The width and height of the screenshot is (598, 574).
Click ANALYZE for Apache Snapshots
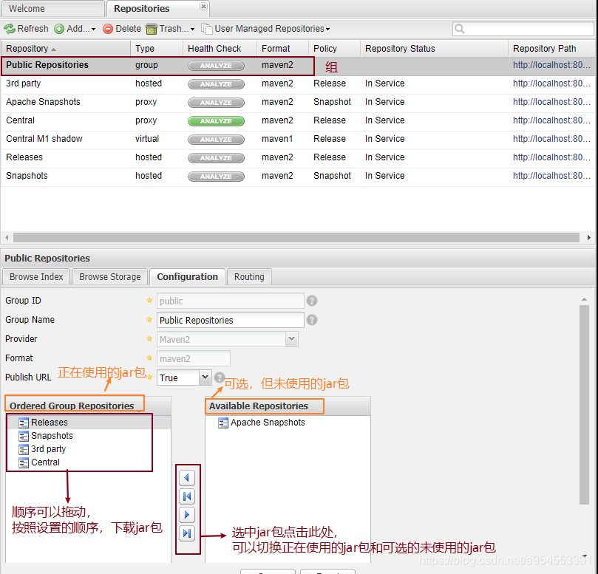(x=216, y=103)
